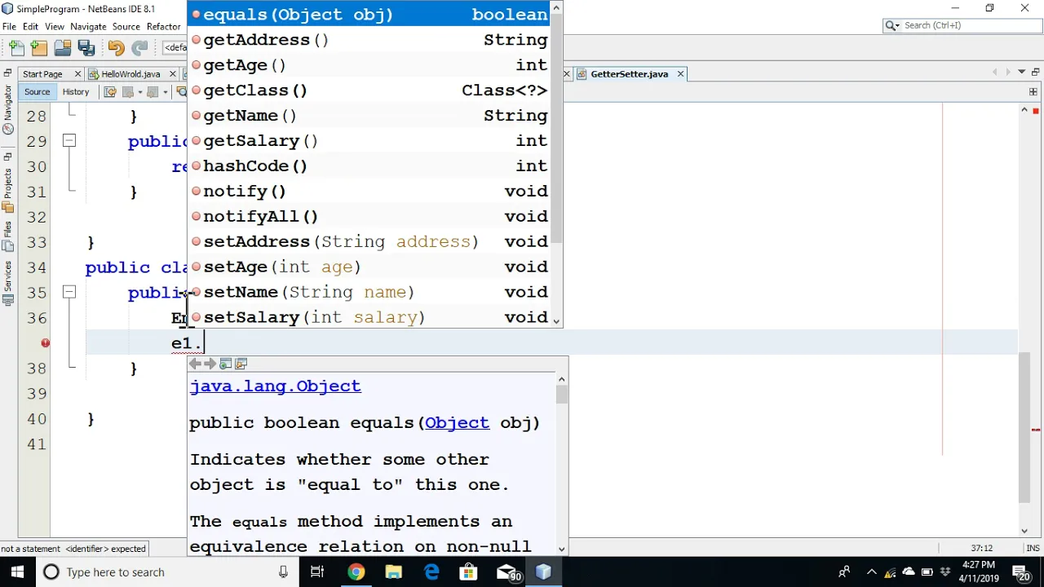Open Microsoft Store from the taskbar
Image resolution: width=1044 pixels, height=587 pixels.
tap(468, 572)
